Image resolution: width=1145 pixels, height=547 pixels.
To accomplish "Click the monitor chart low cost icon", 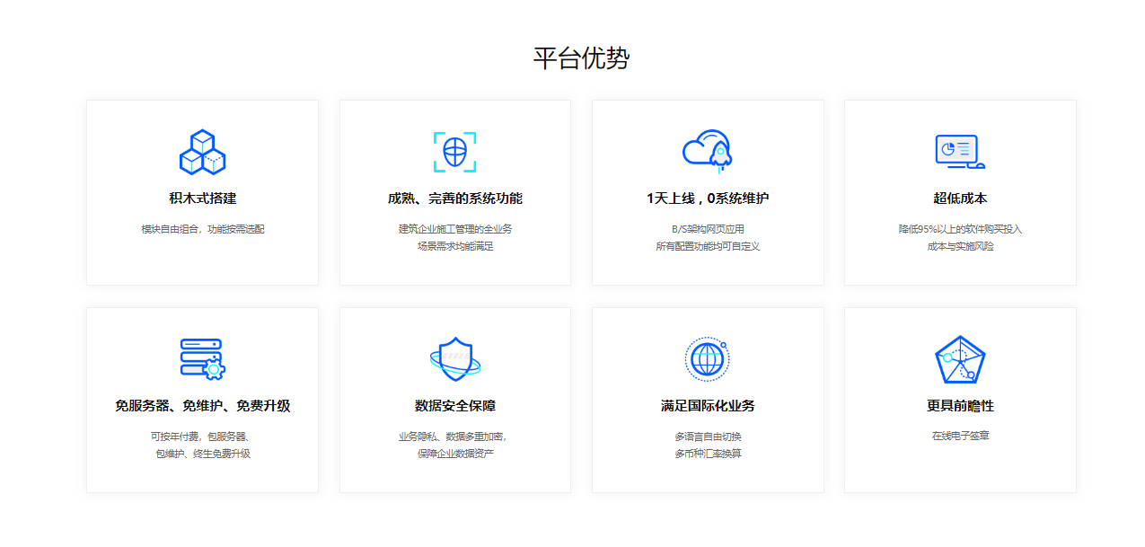I will click(x=959, y=151).
